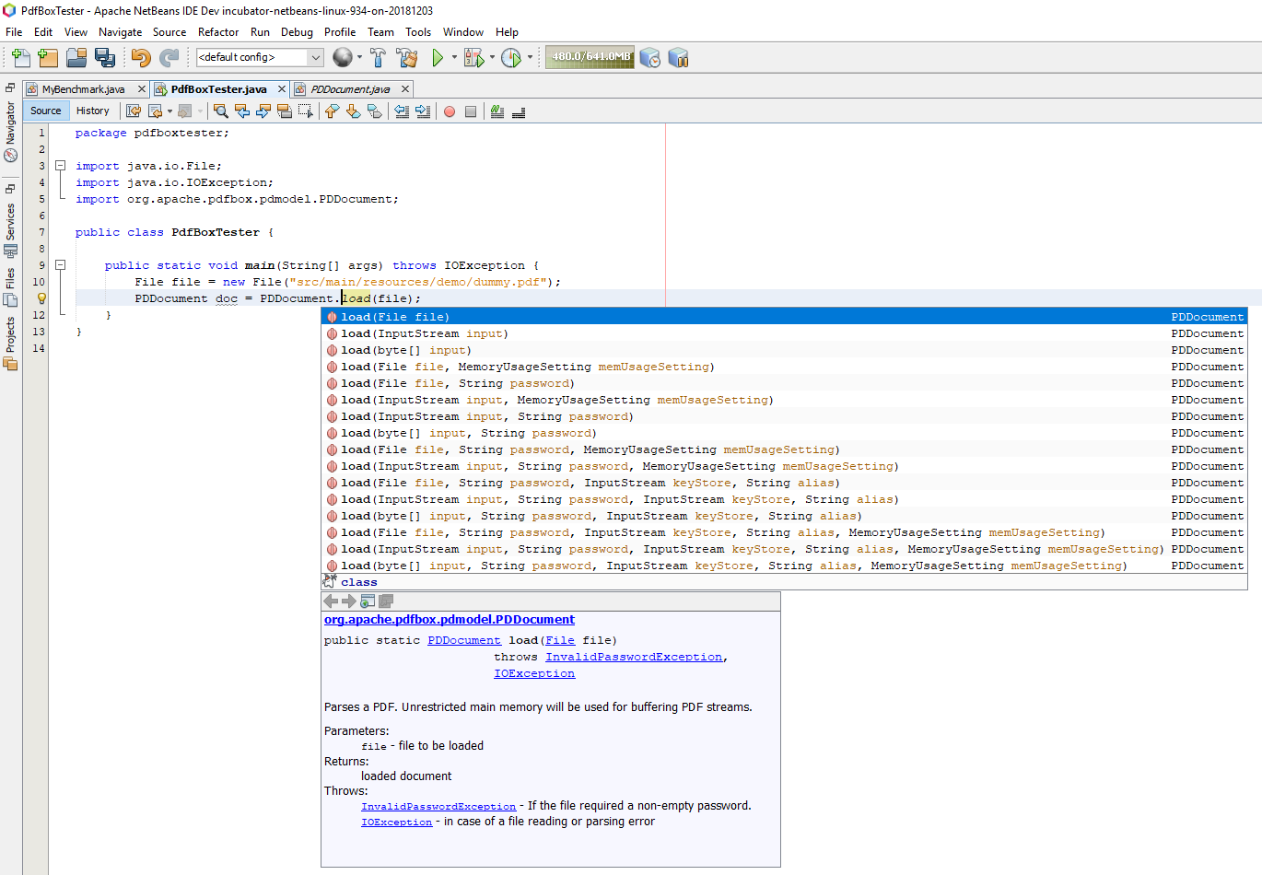Go back in the Javadoc popup

tap(331, 601)
